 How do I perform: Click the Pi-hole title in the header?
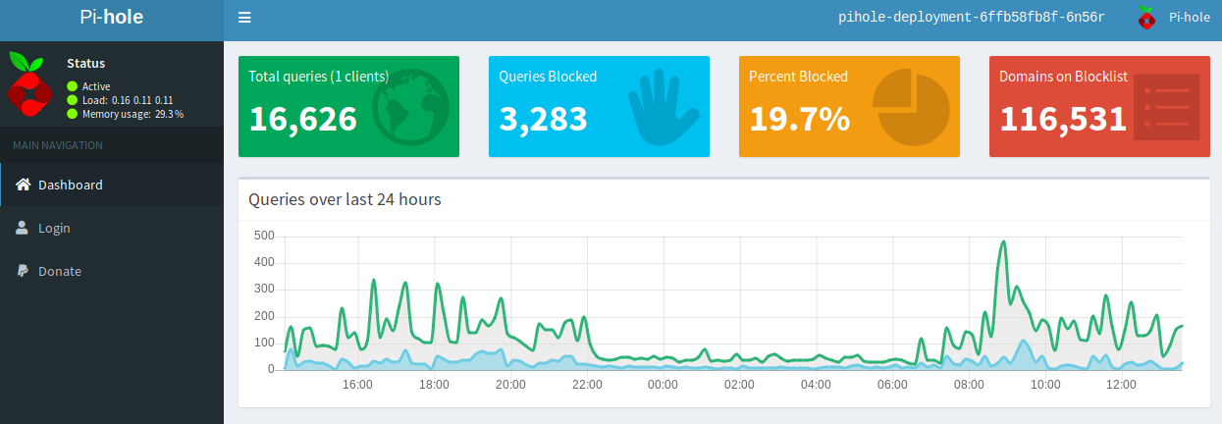pyautogui.click(x=112, y=17)
